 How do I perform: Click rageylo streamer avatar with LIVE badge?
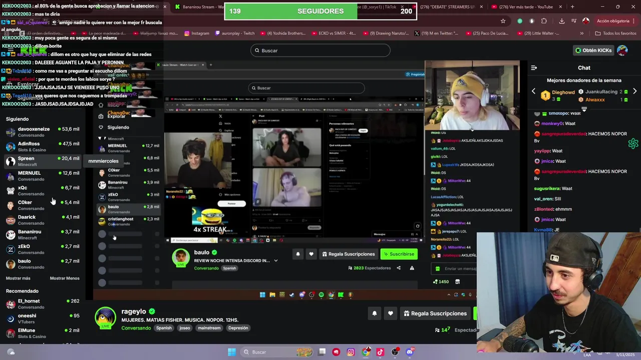pyautogui.click(x=105, y=318)
